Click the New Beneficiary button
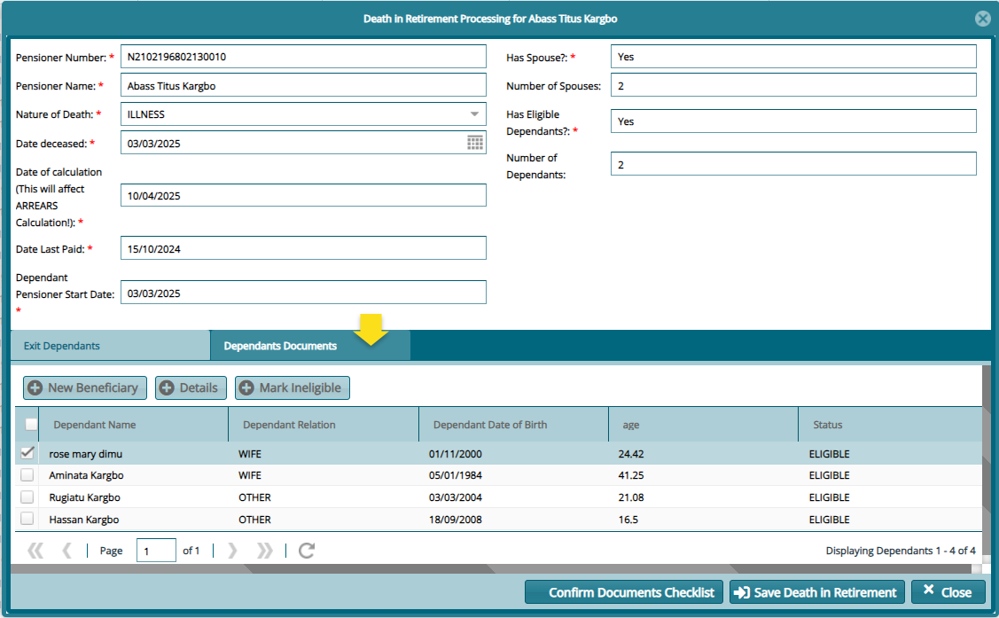This screenshot has height=618, width=999. pyautogui.click(x=85, y=387)
